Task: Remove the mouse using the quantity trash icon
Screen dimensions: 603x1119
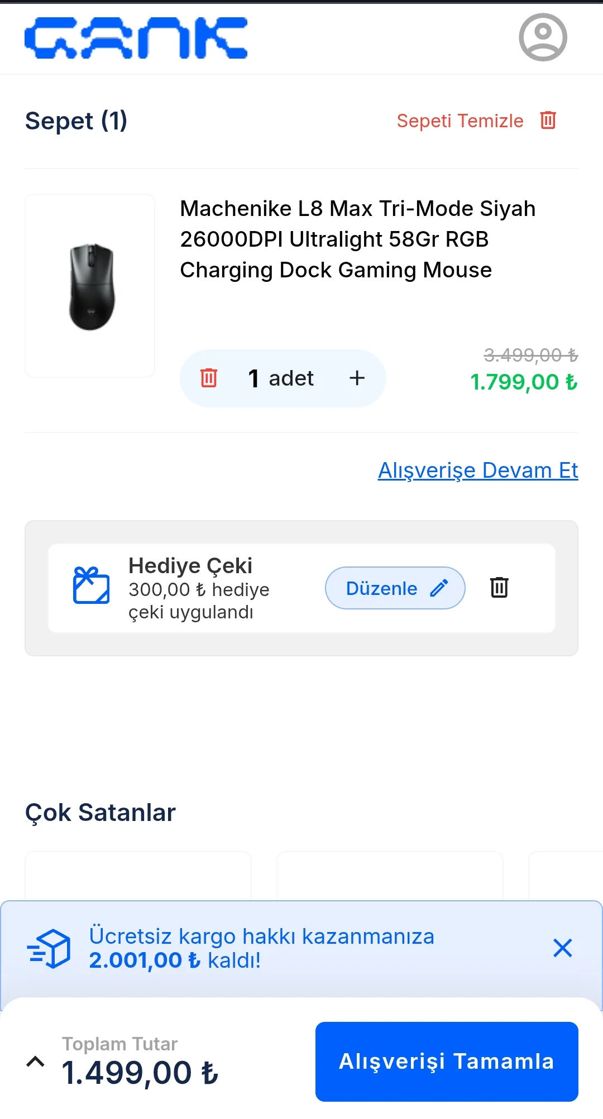Action: click(x=209, y=378)
